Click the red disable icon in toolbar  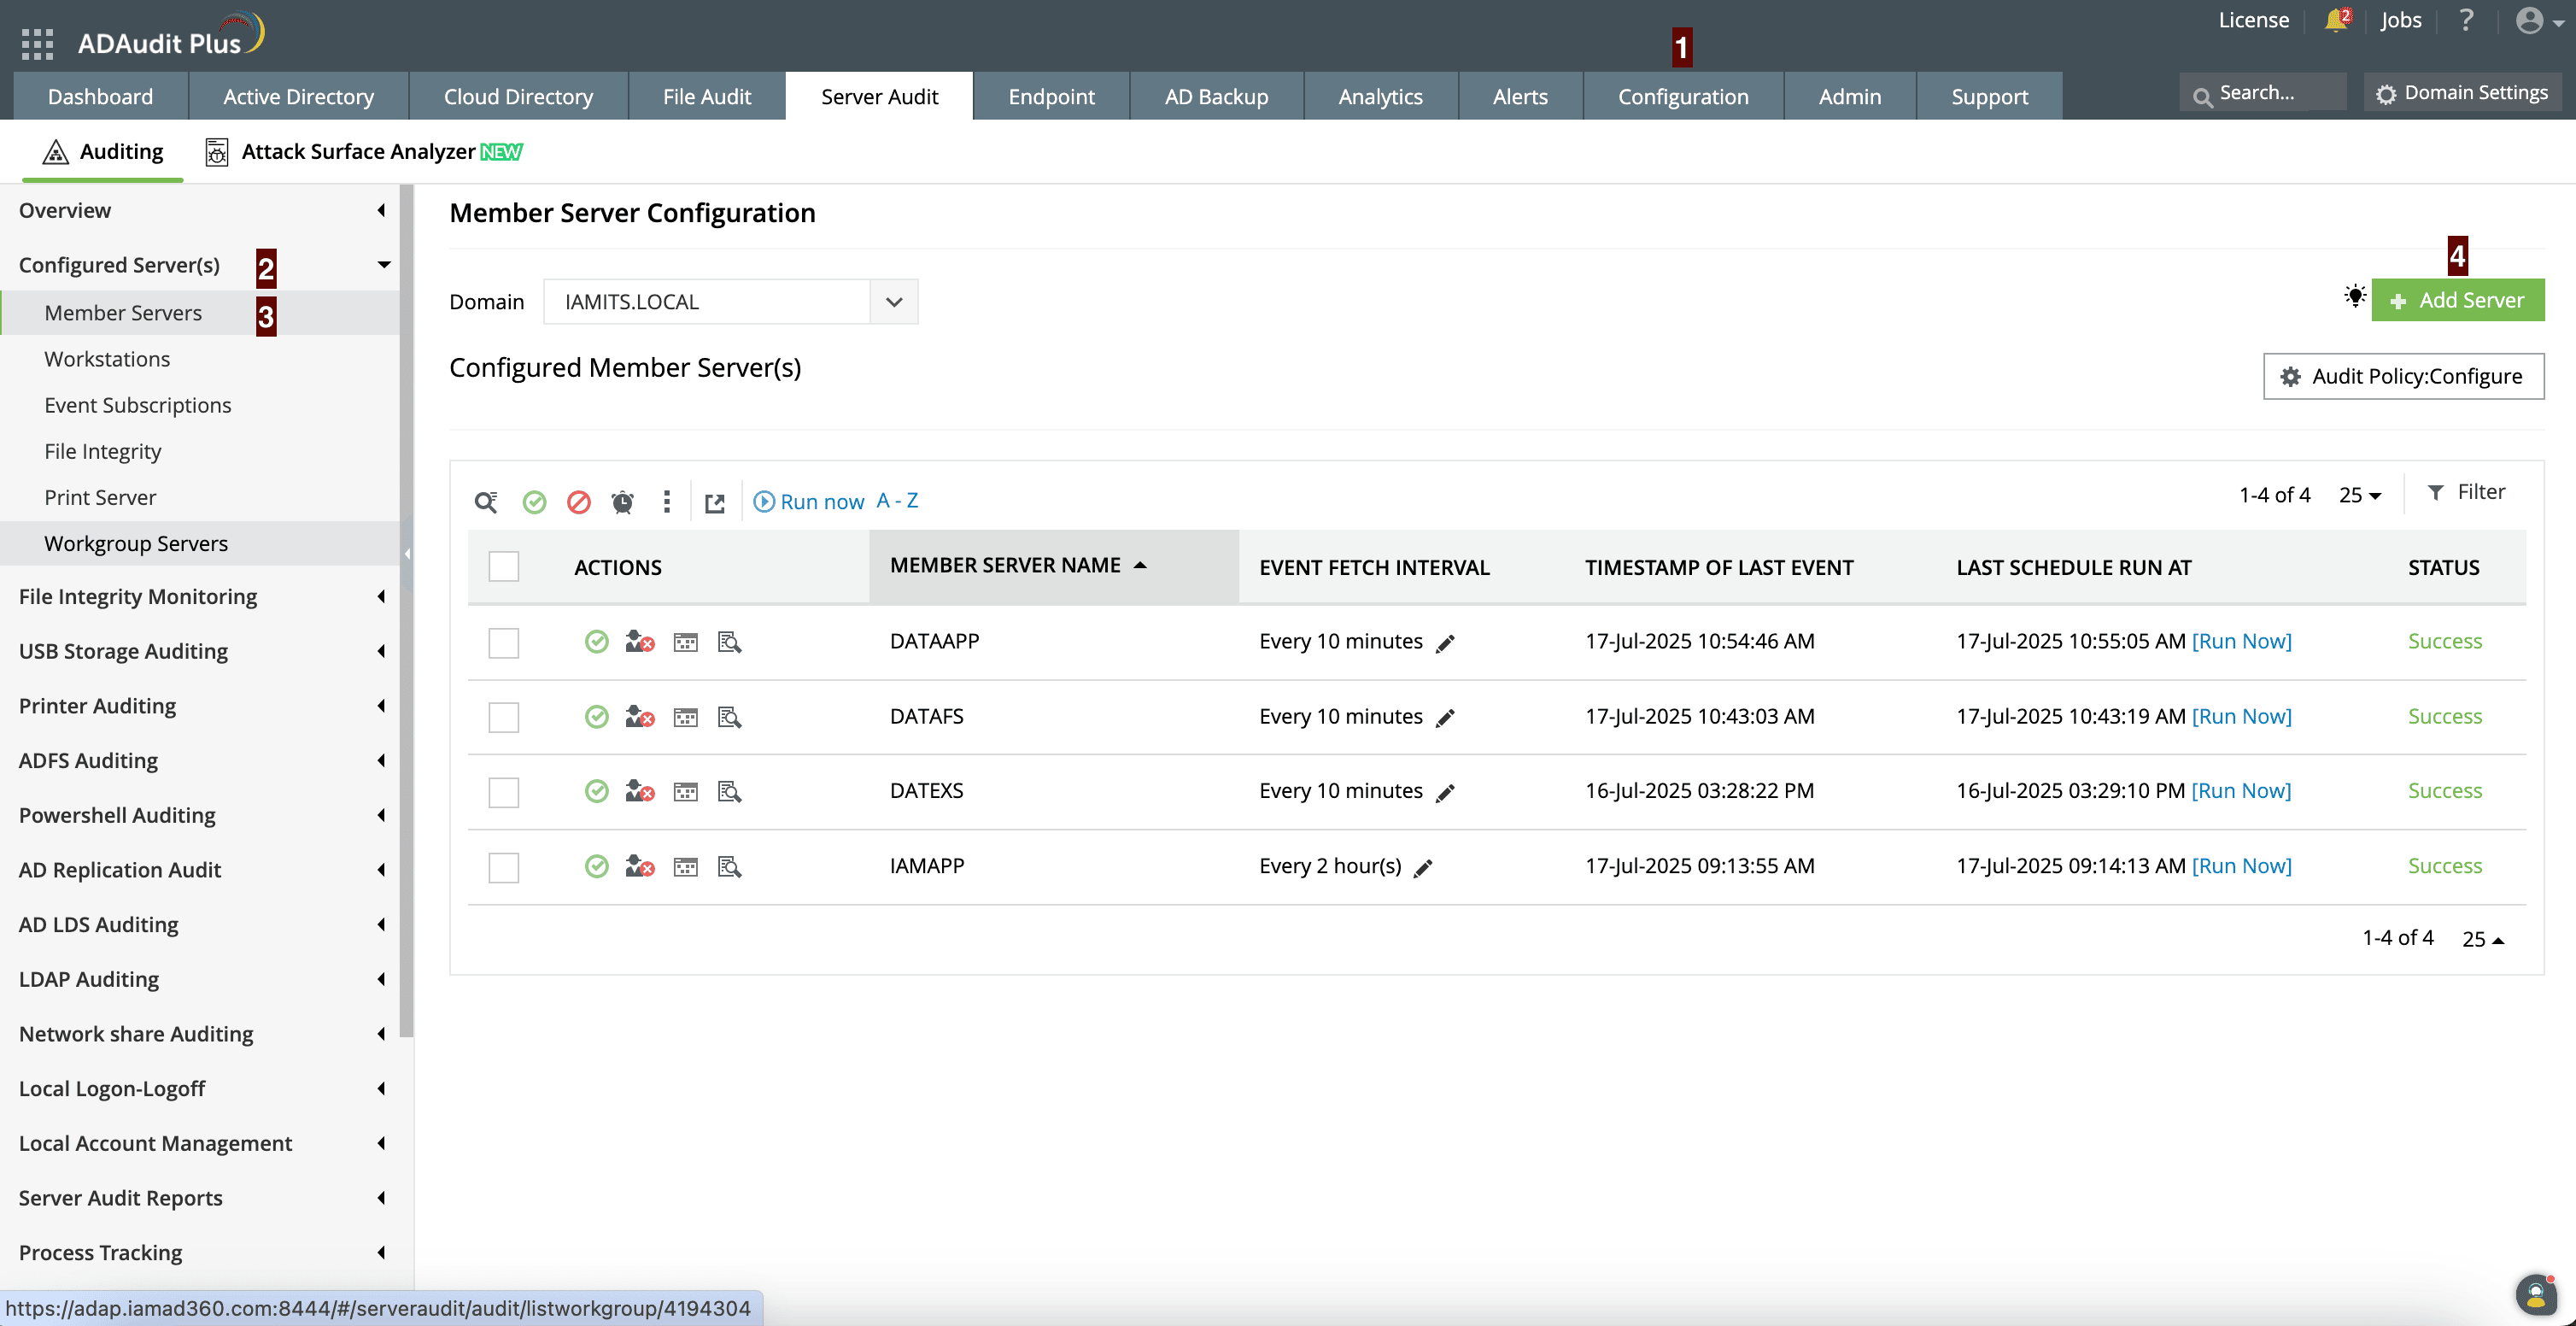[578, 502]
